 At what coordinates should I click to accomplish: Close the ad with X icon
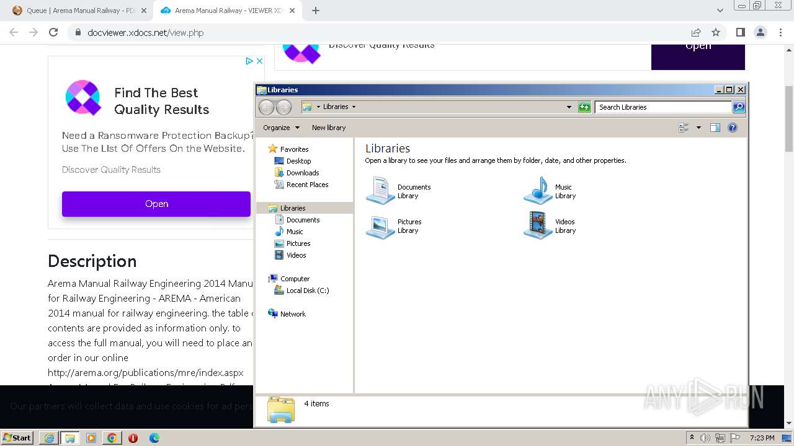259,61
